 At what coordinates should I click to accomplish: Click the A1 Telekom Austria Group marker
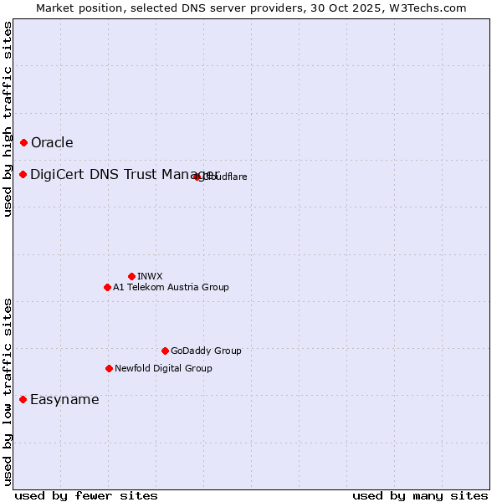click(x=107, y=287)
